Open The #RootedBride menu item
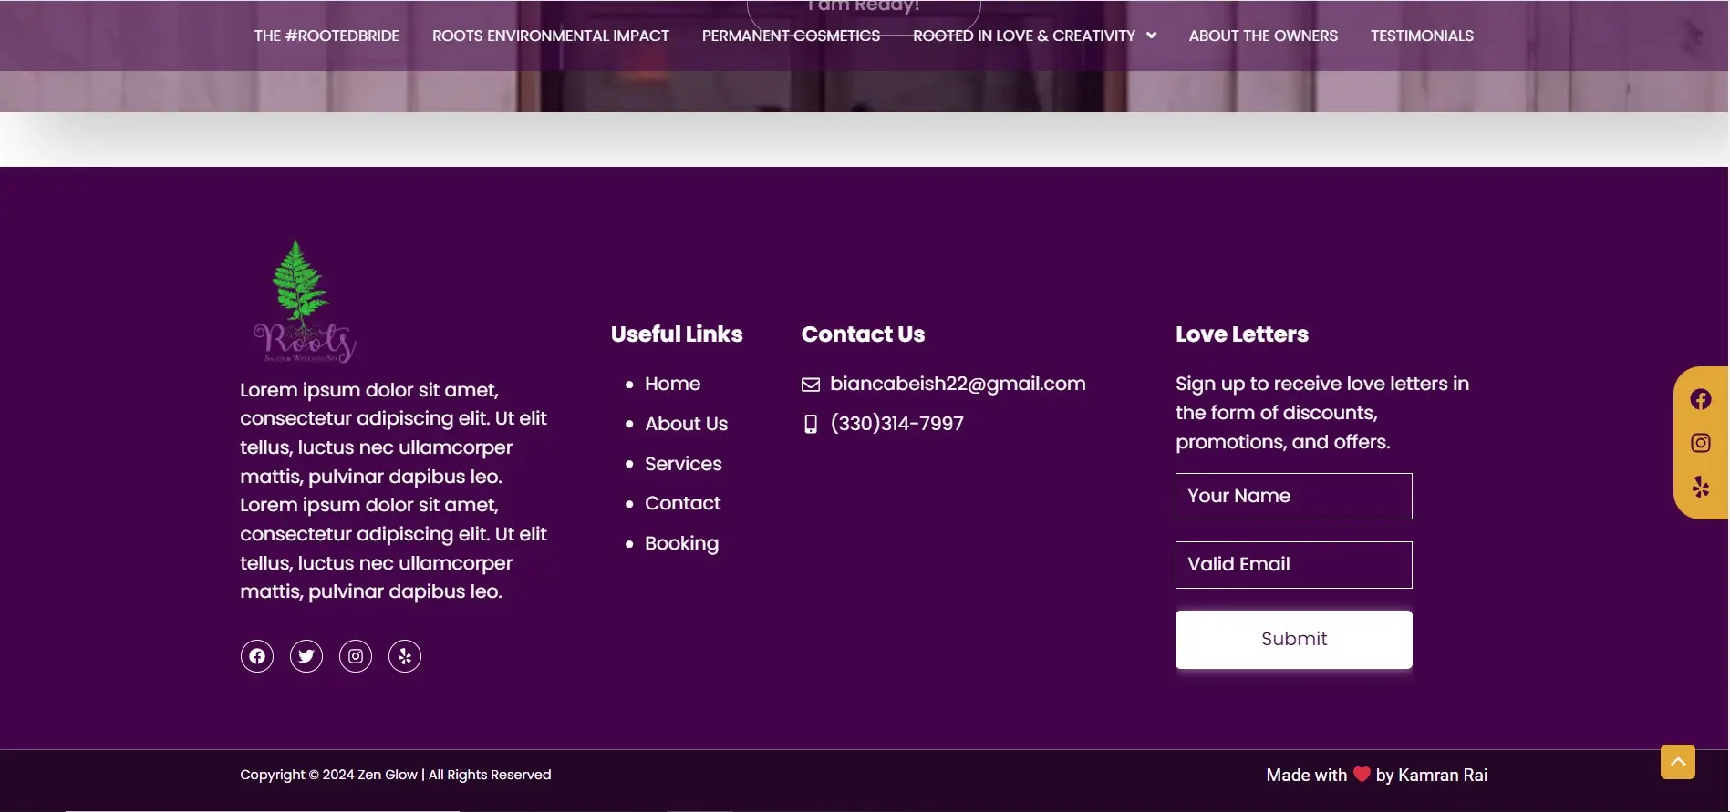Image resolution: width=1730 pixels, height=812 pixels. point(326,36)
